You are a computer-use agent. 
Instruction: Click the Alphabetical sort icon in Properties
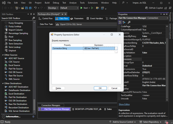(x=124, y=22)
